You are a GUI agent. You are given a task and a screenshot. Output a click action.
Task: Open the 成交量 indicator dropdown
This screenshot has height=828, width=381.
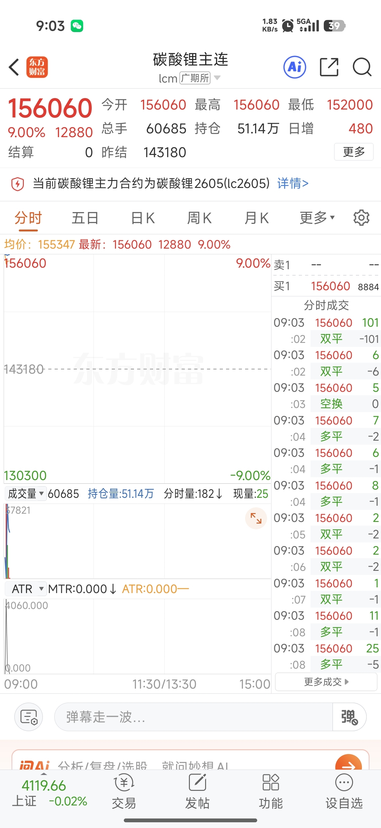coord(25,493)
